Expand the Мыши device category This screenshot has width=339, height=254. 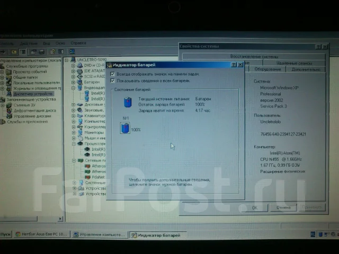point(74,138)
